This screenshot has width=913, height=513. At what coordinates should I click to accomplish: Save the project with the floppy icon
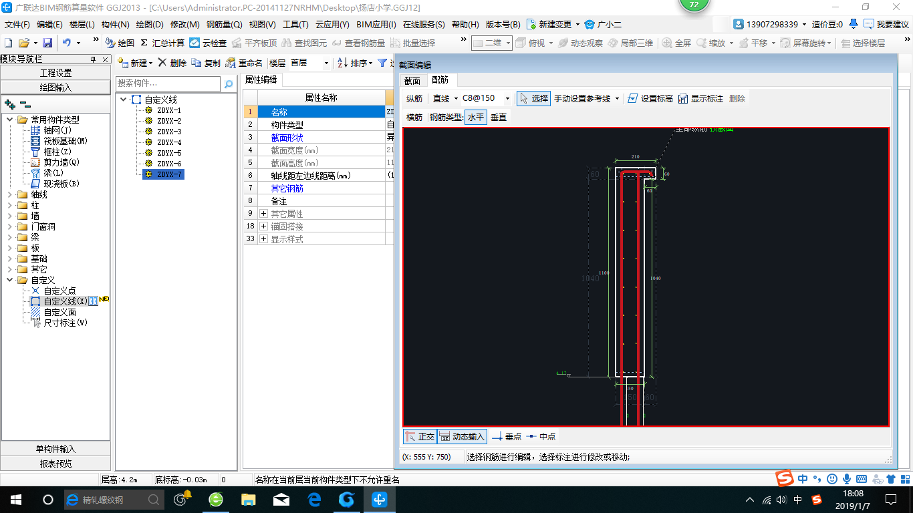[47, 43]
